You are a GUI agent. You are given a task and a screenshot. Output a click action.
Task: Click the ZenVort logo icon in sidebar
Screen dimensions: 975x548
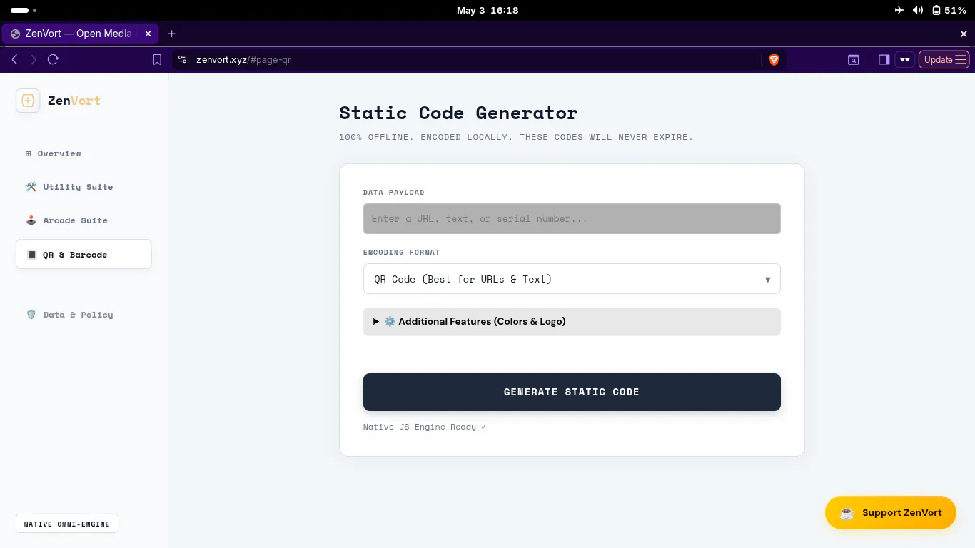28,101
